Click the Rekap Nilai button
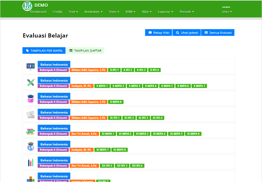The image size is (262, 182). [159, 32]
